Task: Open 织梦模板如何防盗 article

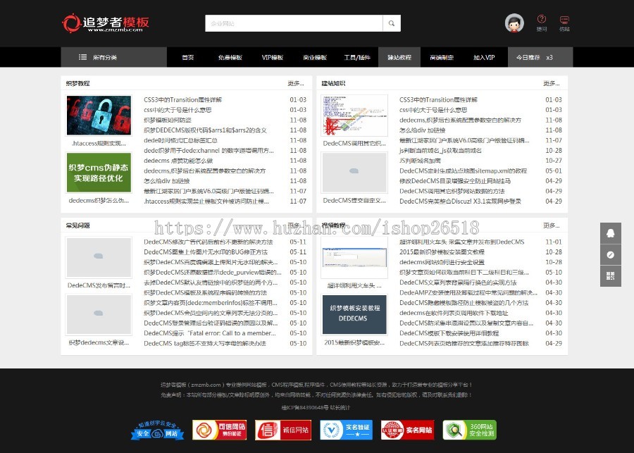Action: pos(168,120)
